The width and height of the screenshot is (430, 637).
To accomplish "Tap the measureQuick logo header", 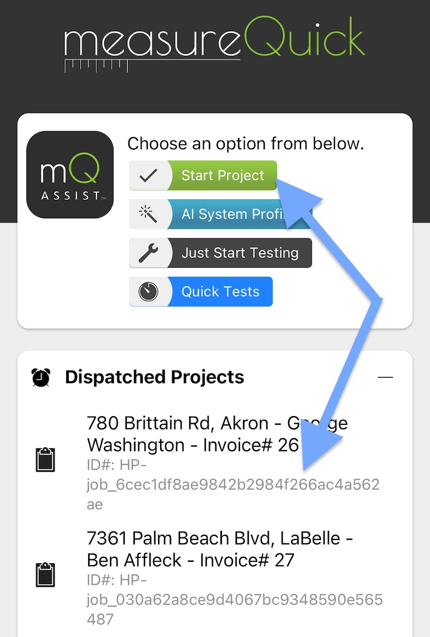I will pyautogui.click(x=214, y=44).
